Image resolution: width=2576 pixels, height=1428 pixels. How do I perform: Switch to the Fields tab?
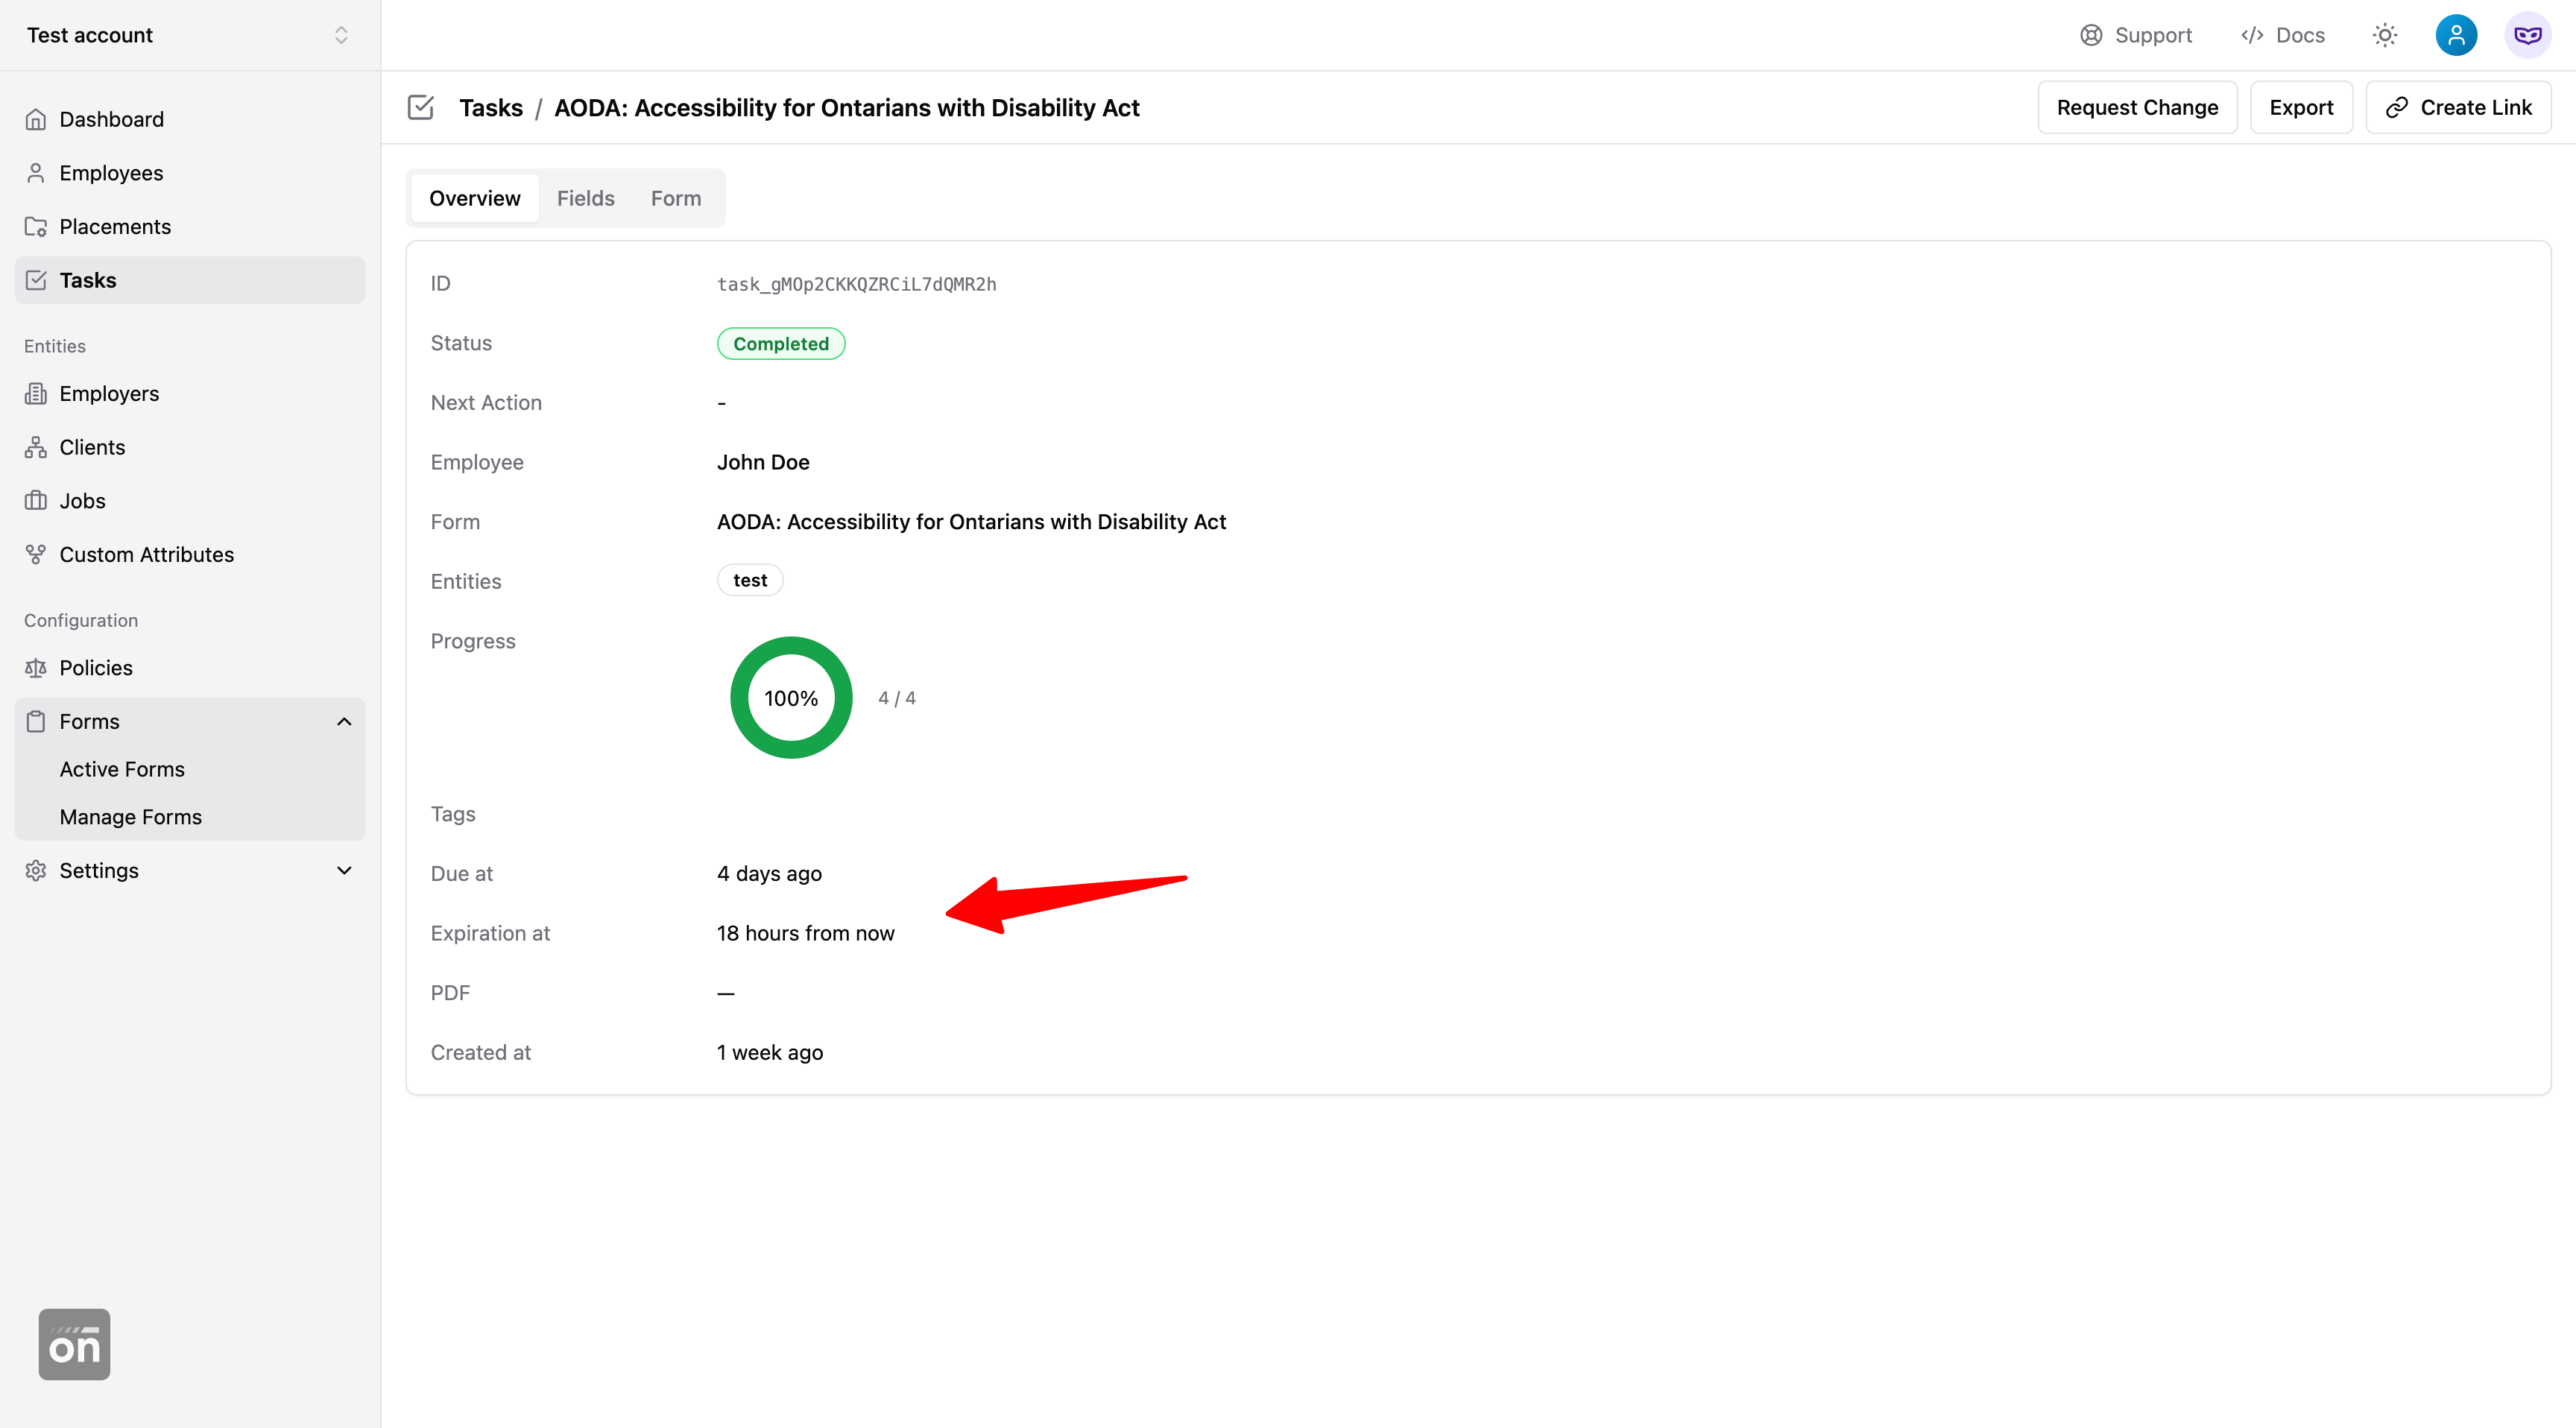click(x=585, y=198)
